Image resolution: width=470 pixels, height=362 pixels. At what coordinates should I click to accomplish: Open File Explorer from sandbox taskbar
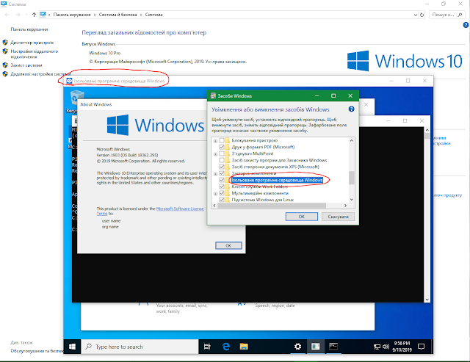pos(243,347)
